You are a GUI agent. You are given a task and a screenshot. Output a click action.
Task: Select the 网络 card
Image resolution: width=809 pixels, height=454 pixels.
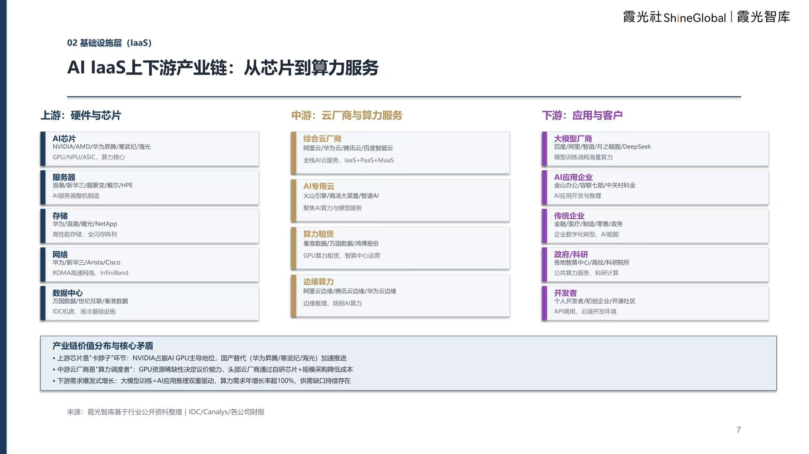(150, 264)
